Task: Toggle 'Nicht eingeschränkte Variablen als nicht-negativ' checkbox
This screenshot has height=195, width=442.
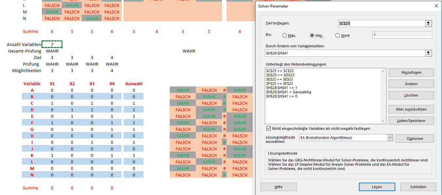Action: 269,128
